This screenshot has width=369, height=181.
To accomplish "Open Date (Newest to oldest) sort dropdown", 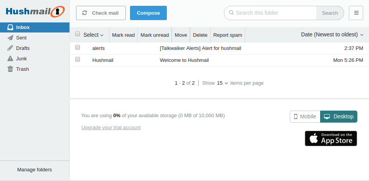I will (332, 35).
